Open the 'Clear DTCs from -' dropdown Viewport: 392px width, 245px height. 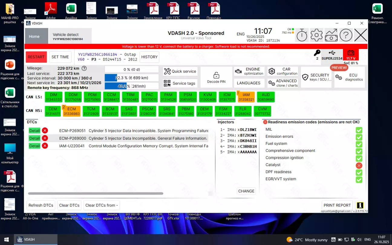pyautogui.click(x=102, y=205)
